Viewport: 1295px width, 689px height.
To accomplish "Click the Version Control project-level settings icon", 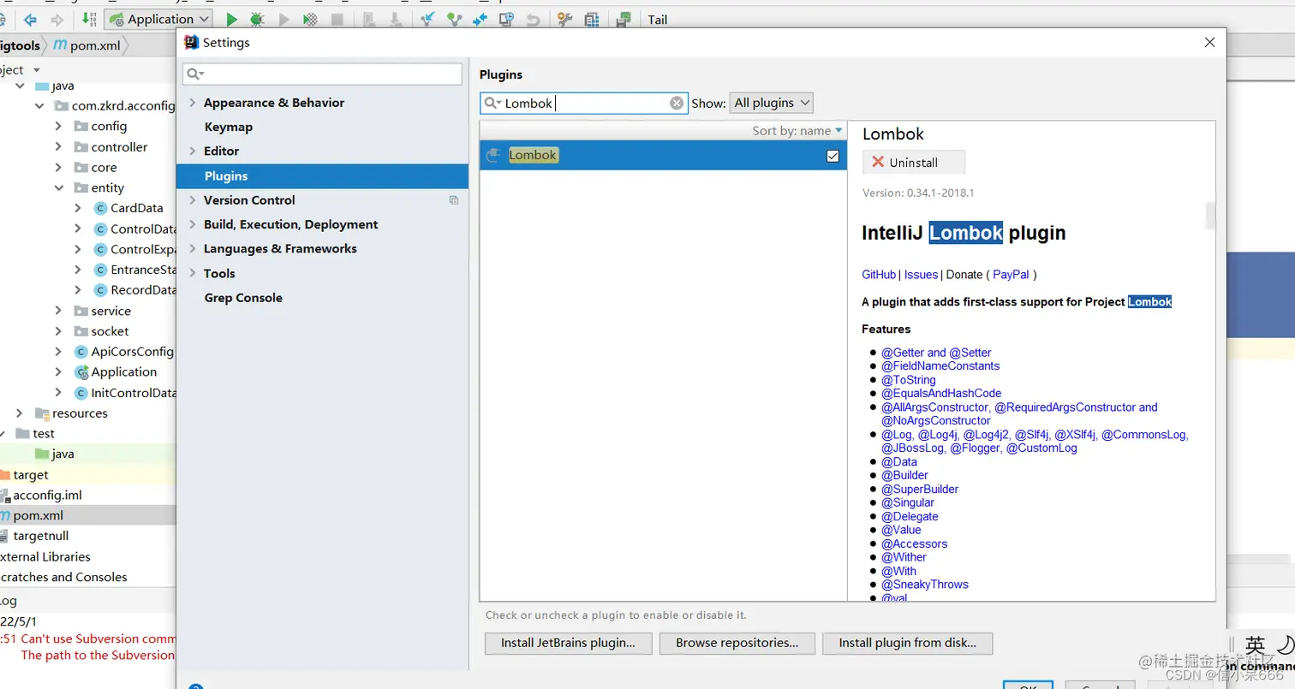I will [x=454, y=200].
